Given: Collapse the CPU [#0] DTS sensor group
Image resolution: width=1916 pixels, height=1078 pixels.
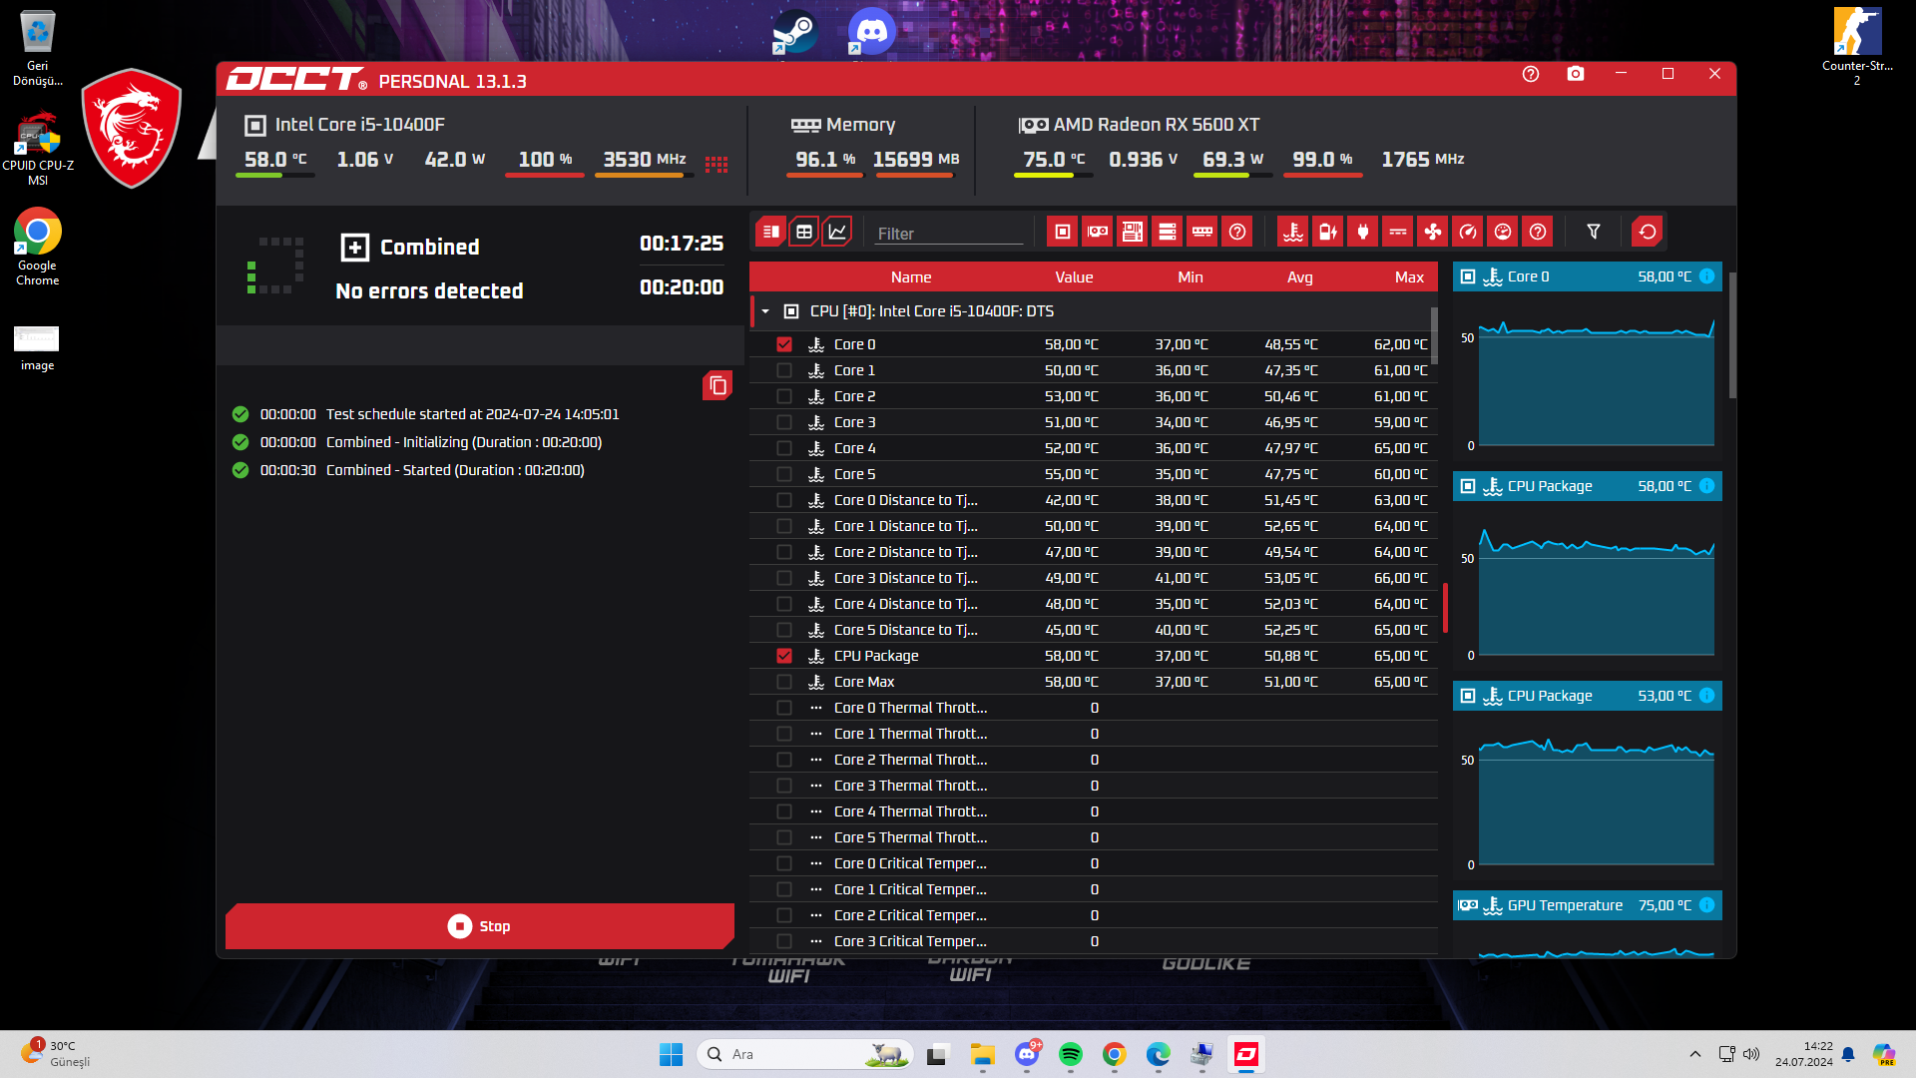Looking at the screenshot, I should pyautogui.click(x=765, y=311).
